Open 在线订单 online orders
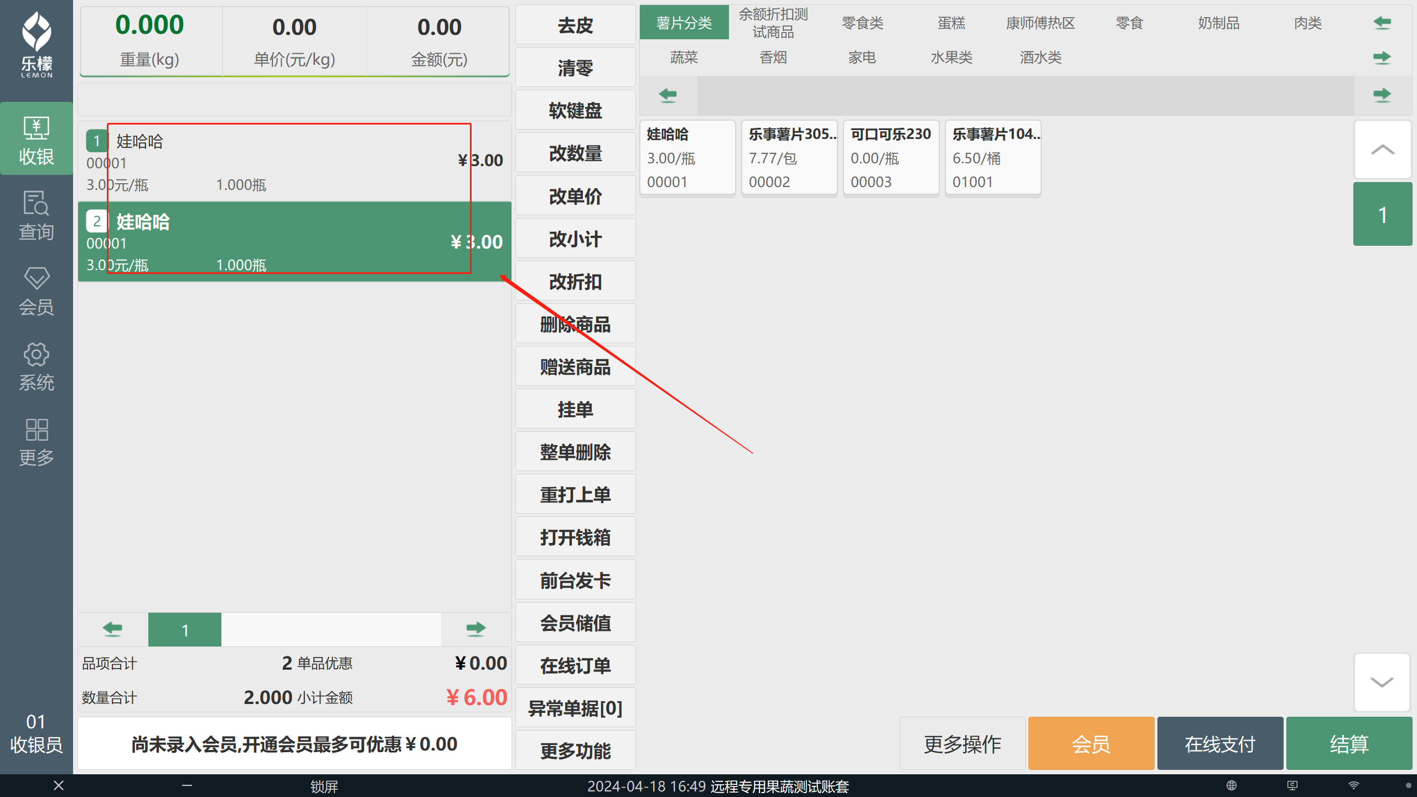1417x797 pixels. point(576,665)
